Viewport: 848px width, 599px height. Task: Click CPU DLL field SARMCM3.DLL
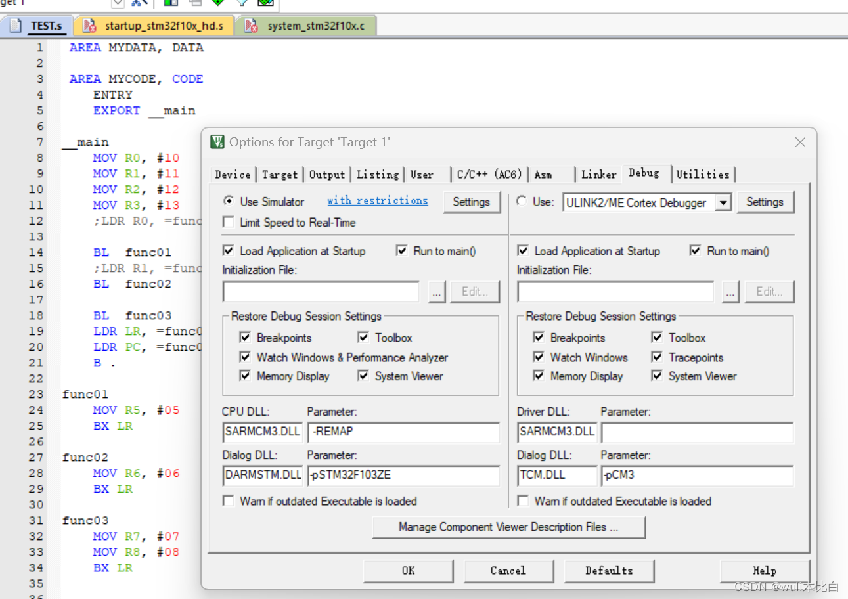(x=262, y=432)
